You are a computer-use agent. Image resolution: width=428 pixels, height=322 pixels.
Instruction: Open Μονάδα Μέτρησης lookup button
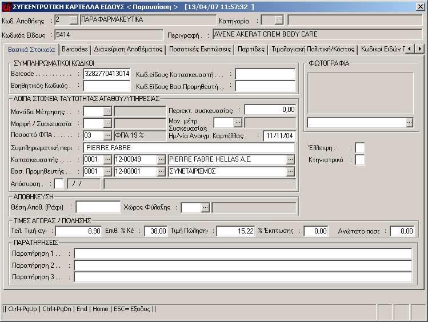pyautogui.click(x=107, y=111)
